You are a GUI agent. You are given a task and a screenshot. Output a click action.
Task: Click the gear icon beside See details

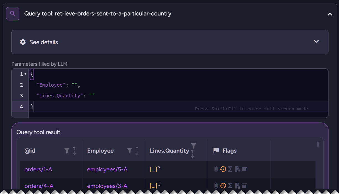23,42
